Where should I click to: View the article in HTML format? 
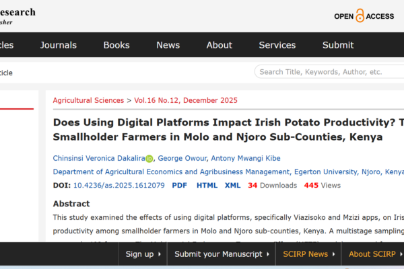pyautogui.click(x=207, y=185)
